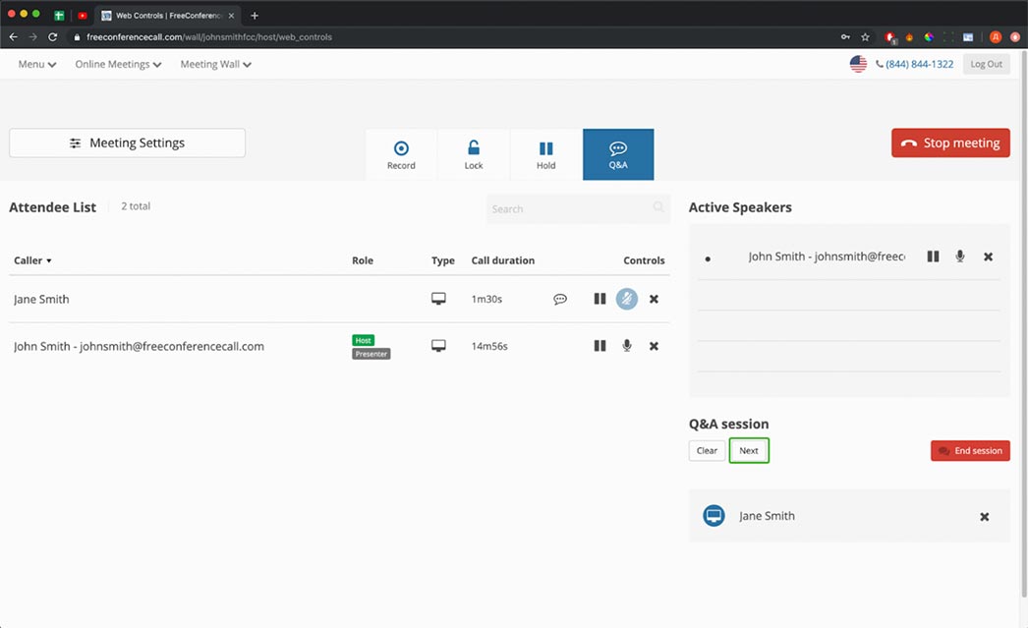
Task: Disconnect John Smith from the attendee list
Action: [x=654, y=346]
